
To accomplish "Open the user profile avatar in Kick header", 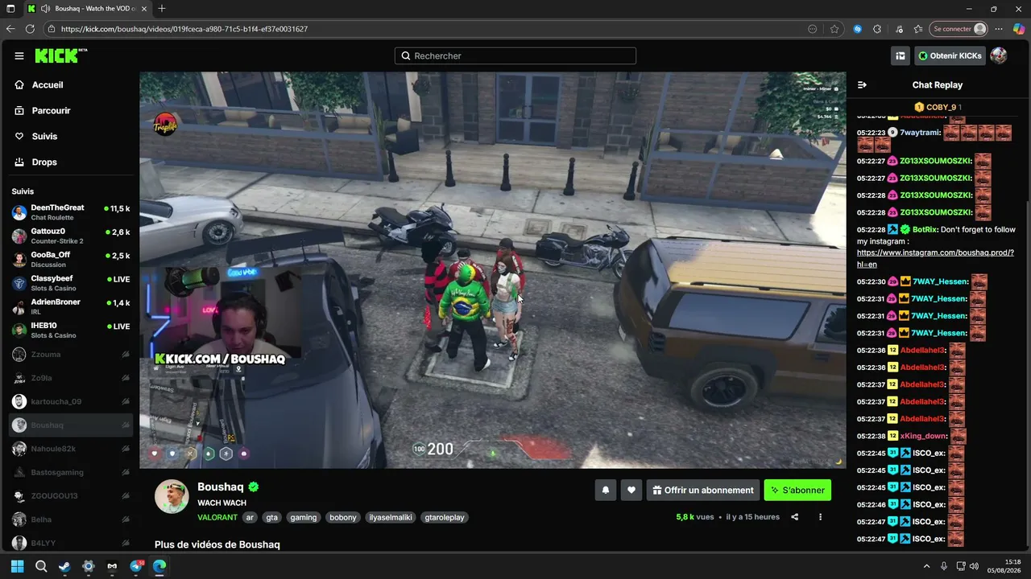I will pos(999,55).
